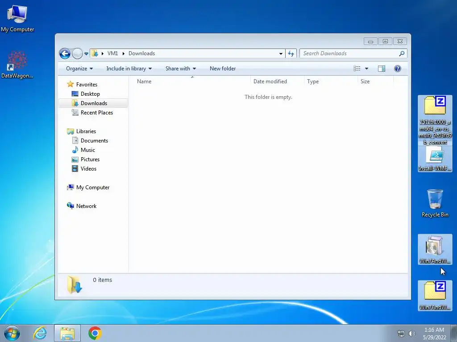Show the preview pane
Screen dimensions: 457x342
pos(382,69)
